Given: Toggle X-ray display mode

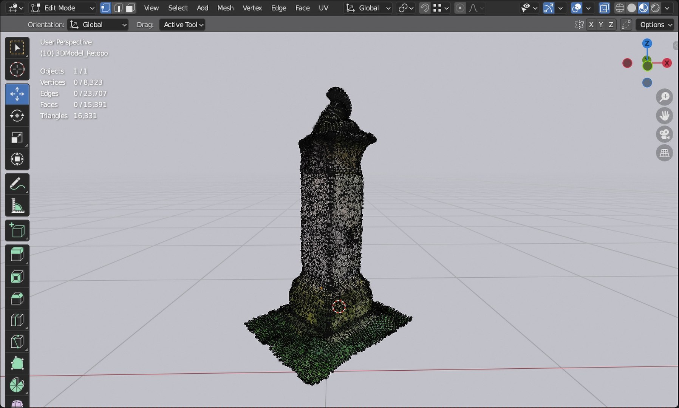Looking at the screenshot, I should tap(604, 8).
